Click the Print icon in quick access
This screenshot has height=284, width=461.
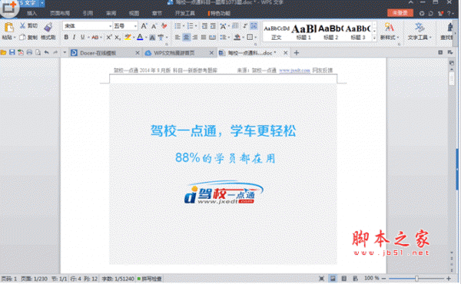pyautogui.click(x=29, y=52)
